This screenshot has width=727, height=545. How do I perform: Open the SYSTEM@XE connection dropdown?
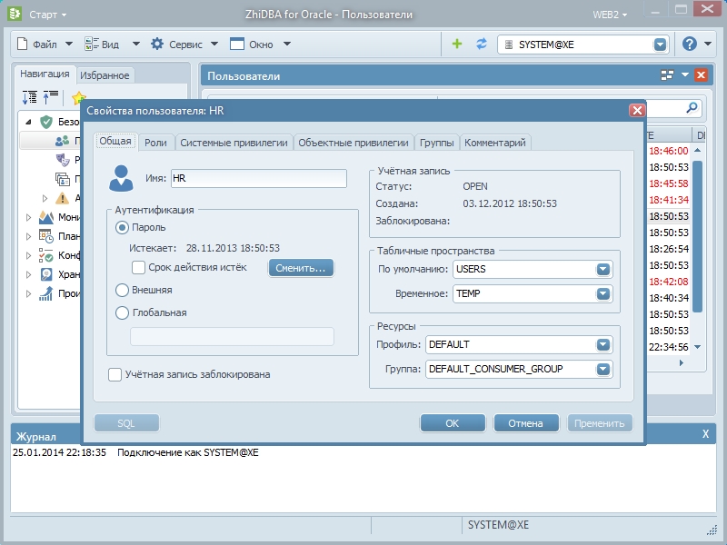[660, 45]
